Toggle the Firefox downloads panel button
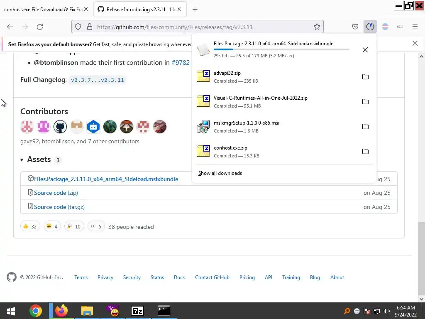Viewport: 425px width, 319px height. [x=370, y=27]
